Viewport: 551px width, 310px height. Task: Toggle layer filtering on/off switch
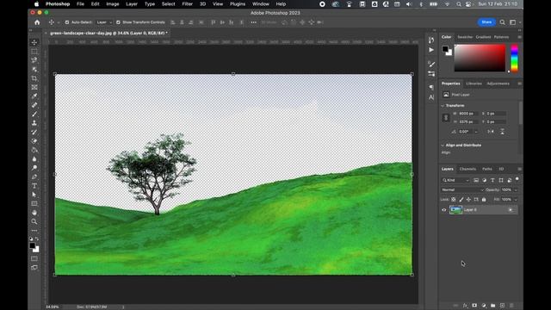(x=517, y=179)
